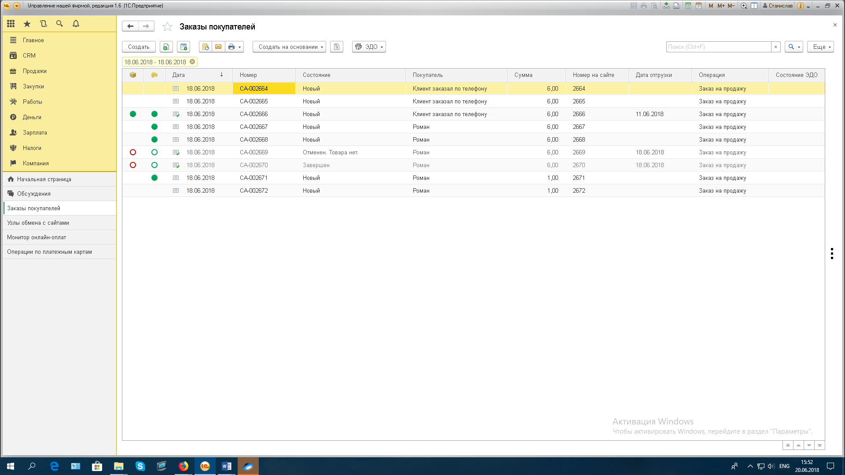Click the printer icon in the toolbar
The height and width of the screenshot is (475, 845).
tap(231, 47)
